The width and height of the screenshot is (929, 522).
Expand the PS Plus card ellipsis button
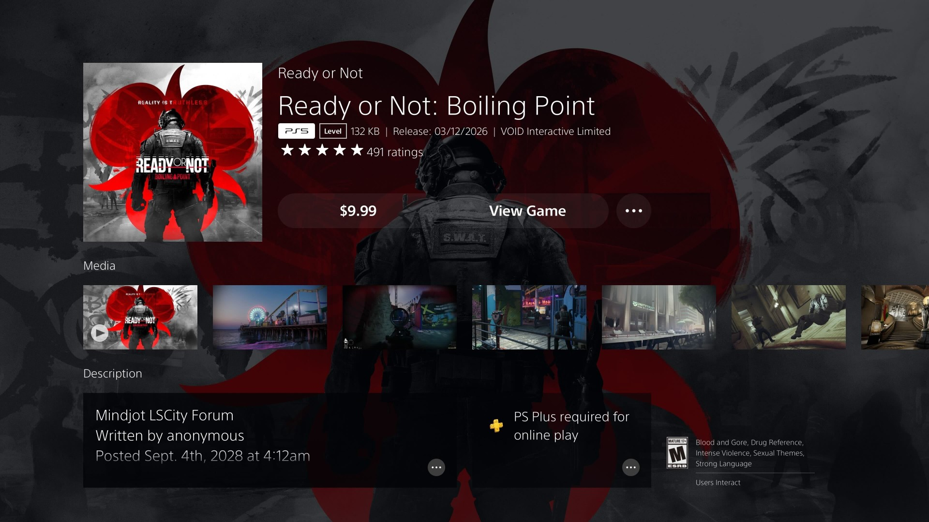[630, 467]
